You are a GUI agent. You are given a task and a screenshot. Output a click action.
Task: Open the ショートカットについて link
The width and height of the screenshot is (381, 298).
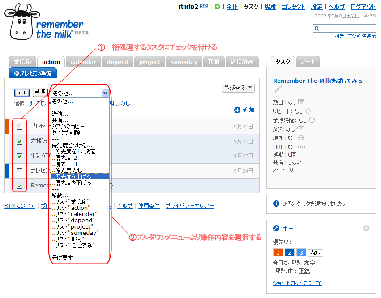297,283
